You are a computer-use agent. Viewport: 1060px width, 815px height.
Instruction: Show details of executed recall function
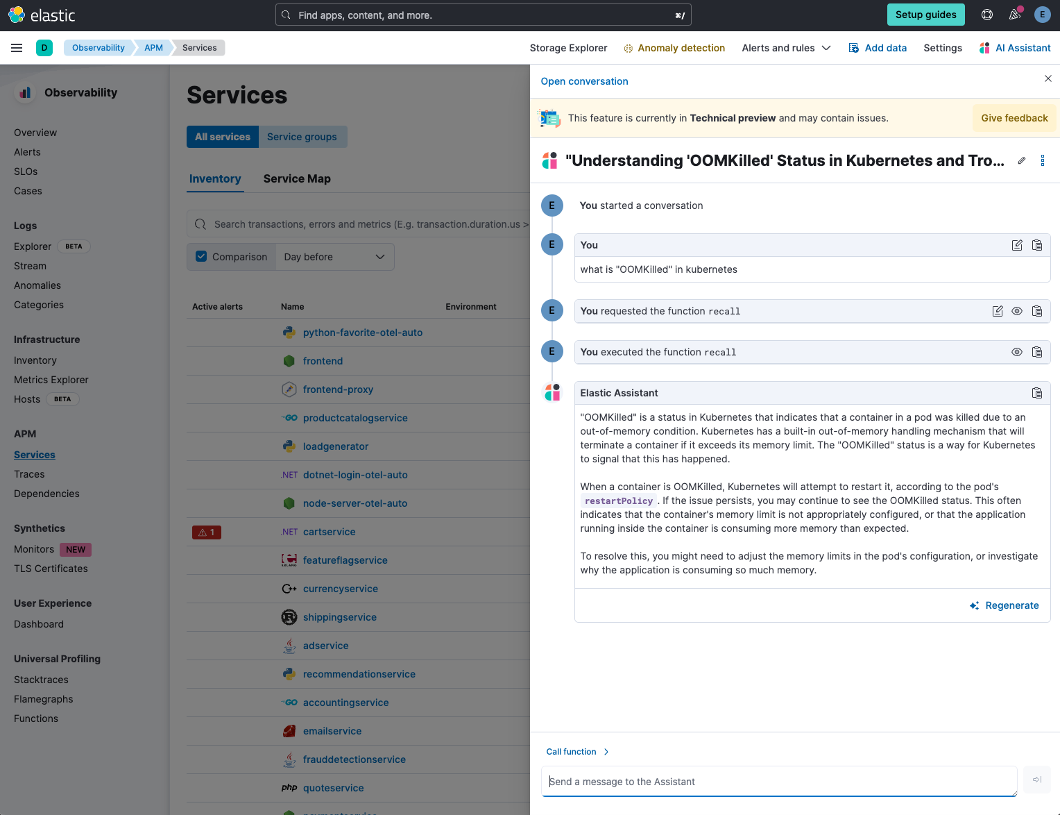pyautogui.click(x=1016, y=352)
